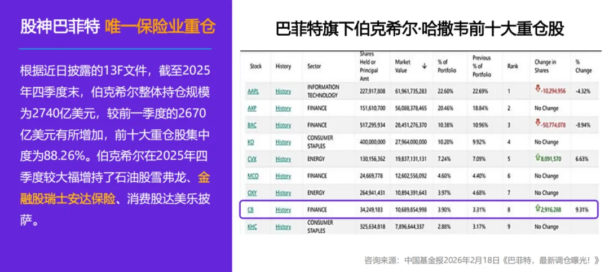Image resolution: width=609 pixels, height=272 pixels.
Task: Open the History link for KO
Action: (x=283, y=142)
